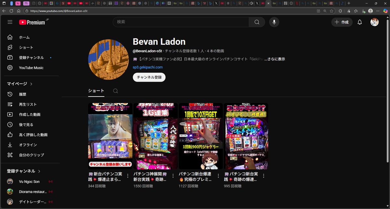Open the account avatar menu
390x209 pixels.
coord(374,22)
